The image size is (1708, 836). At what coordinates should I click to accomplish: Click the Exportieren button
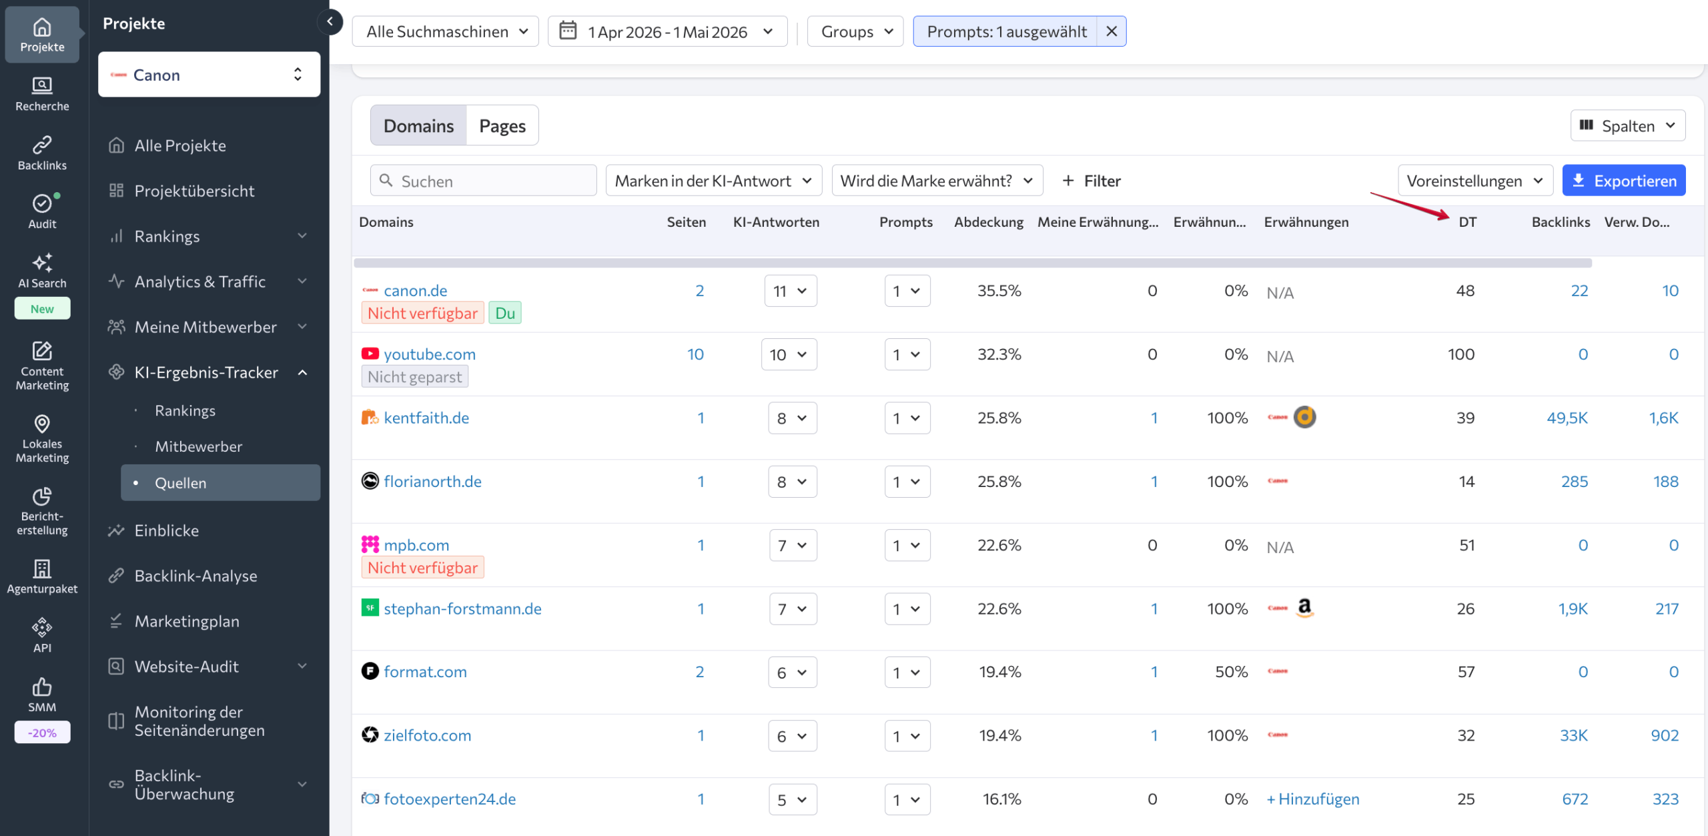(1624, 181)
